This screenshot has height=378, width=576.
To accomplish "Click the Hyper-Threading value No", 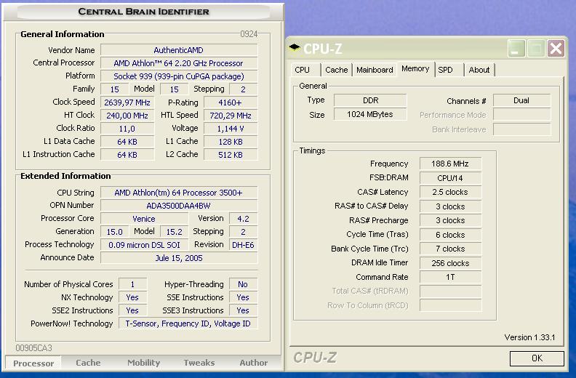I will (243, 284).
